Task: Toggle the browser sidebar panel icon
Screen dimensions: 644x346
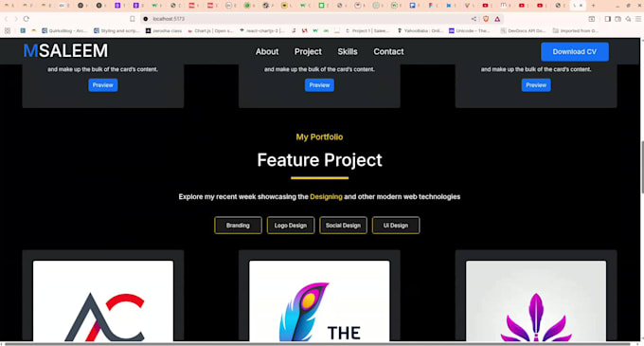Action: click(607, 19)
